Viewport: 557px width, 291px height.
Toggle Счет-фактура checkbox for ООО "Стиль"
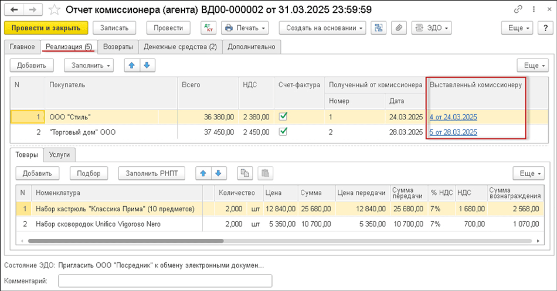284,117
